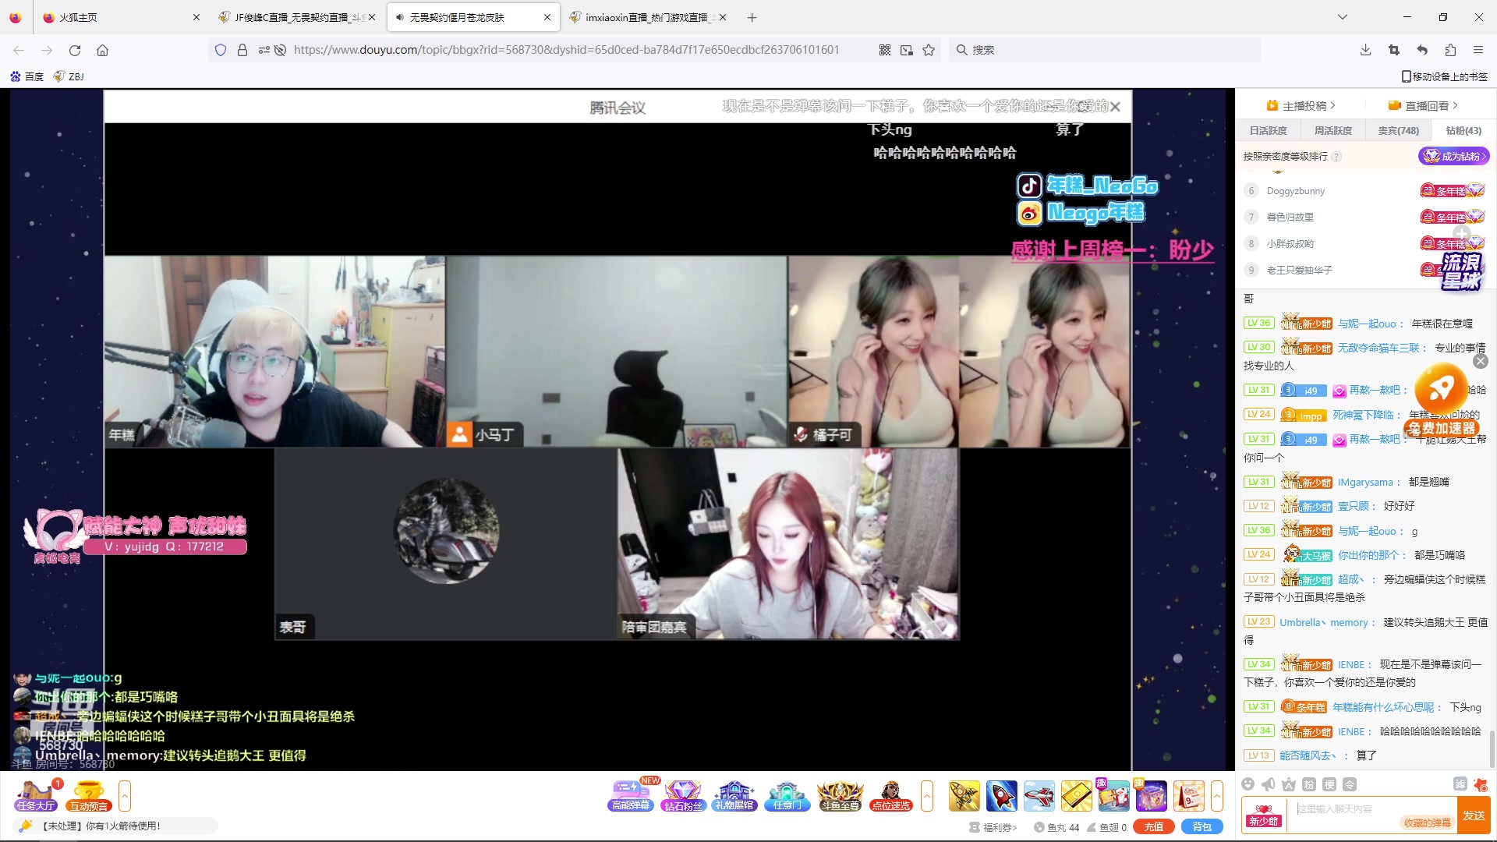Select the calendar gift icon
Image resolution: width=1497 pixels, height=842 pixels.
tap(1189, 796)
